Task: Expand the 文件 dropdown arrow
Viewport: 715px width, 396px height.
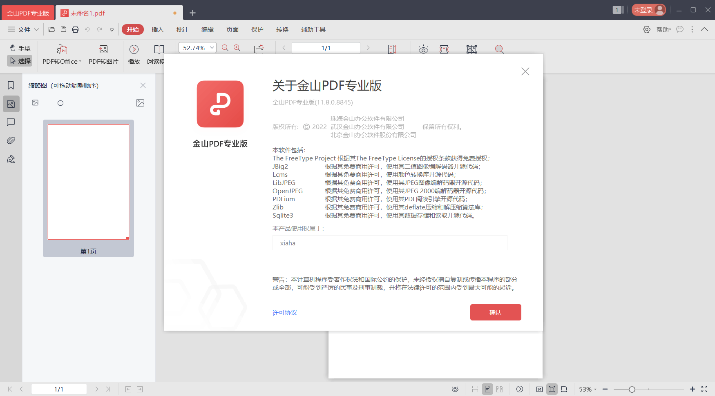Action: (36, 29)
